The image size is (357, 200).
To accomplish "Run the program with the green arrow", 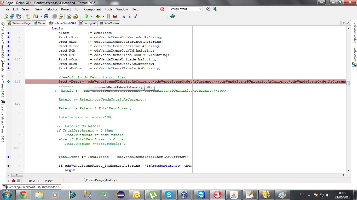I will click(87, 16).
